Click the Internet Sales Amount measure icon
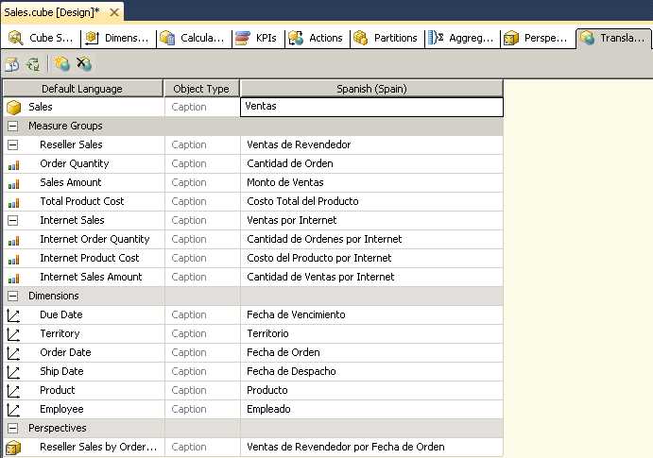653x458 pixels. pos(14,279)
